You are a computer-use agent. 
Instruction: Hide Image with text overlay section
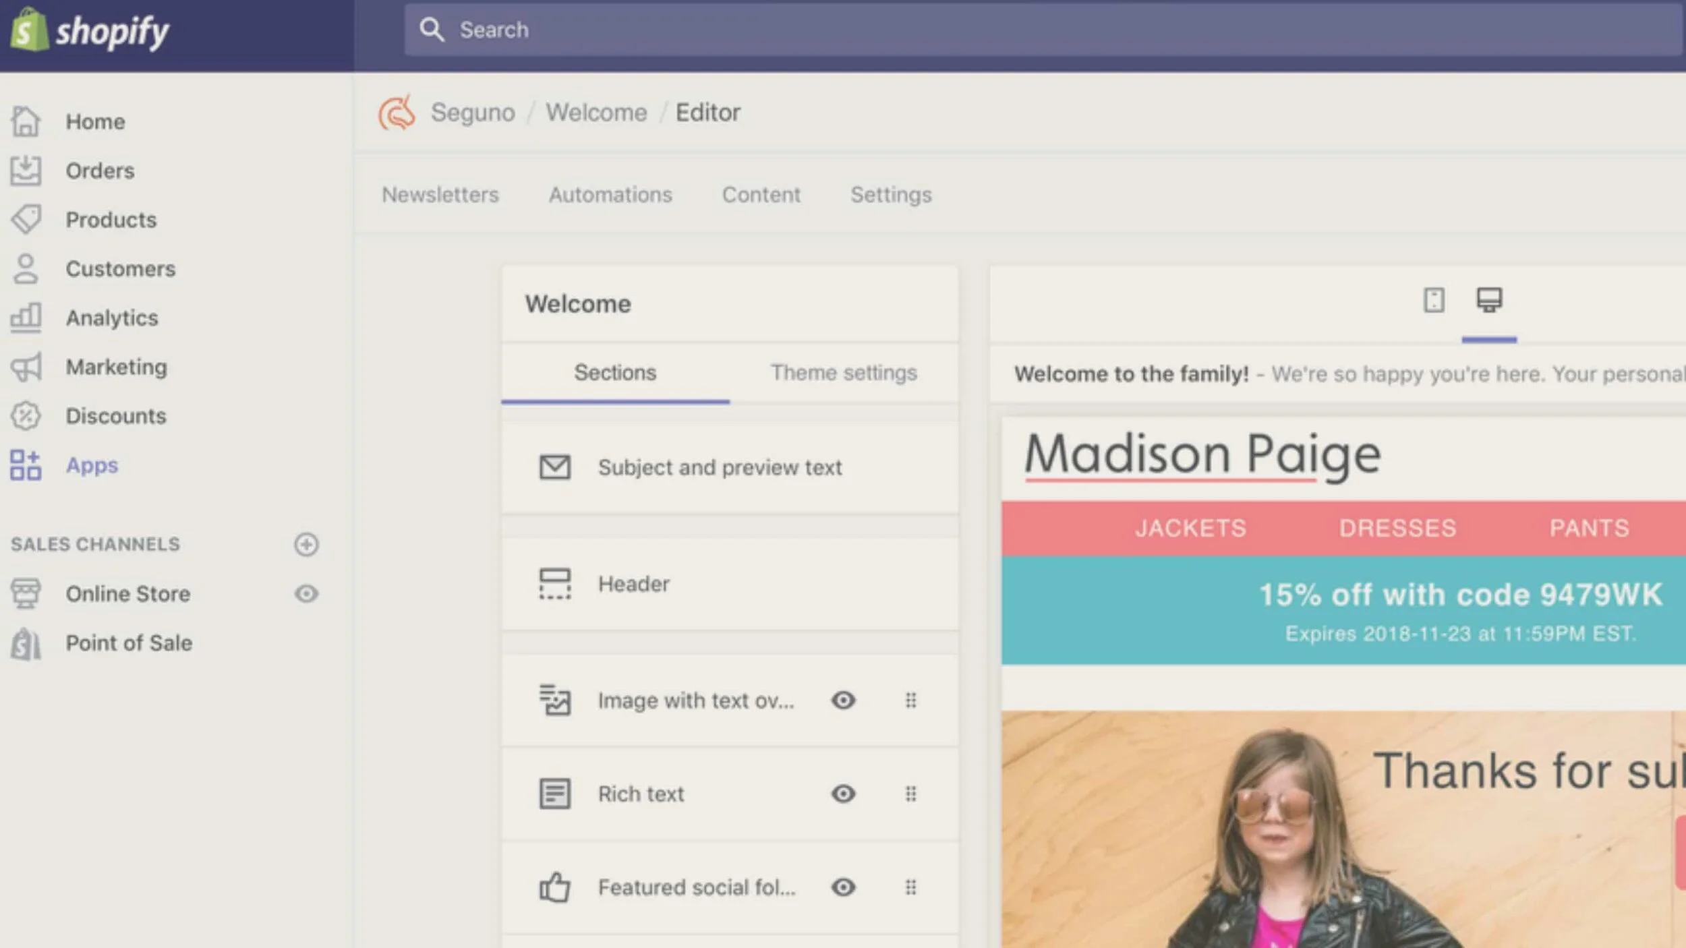click(x=843, y=701)
